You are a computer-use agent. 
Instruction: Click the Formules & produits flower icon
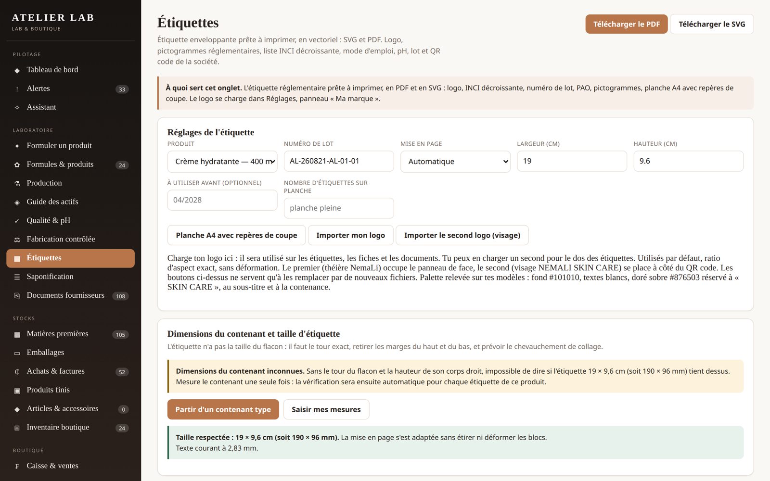[17, 165]
